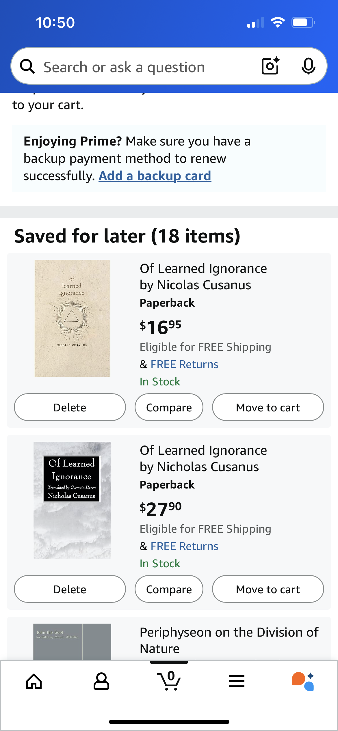This screenshot has width=338, height=731.
Task: Tap the camera lens search icon
Action: pyautogui.click(x=270, y=66)
